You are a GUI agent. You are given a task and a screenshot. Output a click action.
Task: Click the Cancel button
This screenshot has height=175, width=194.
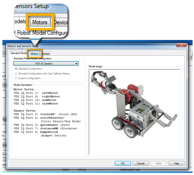[x=141, y=163]
